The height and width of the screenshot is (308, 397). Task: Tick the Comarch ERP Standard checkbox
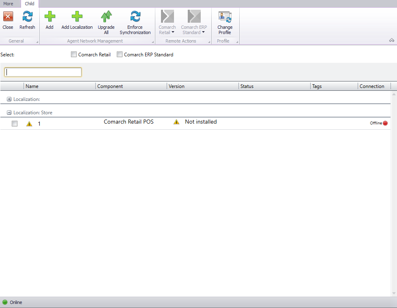click(x=120, y=54)
